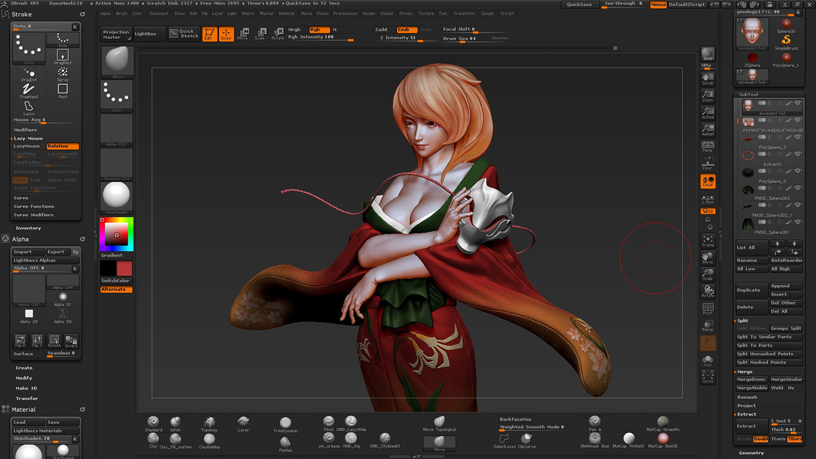Click the BPR render button
The height and width of the screenshot is (459, 816).
pos(708,55)
